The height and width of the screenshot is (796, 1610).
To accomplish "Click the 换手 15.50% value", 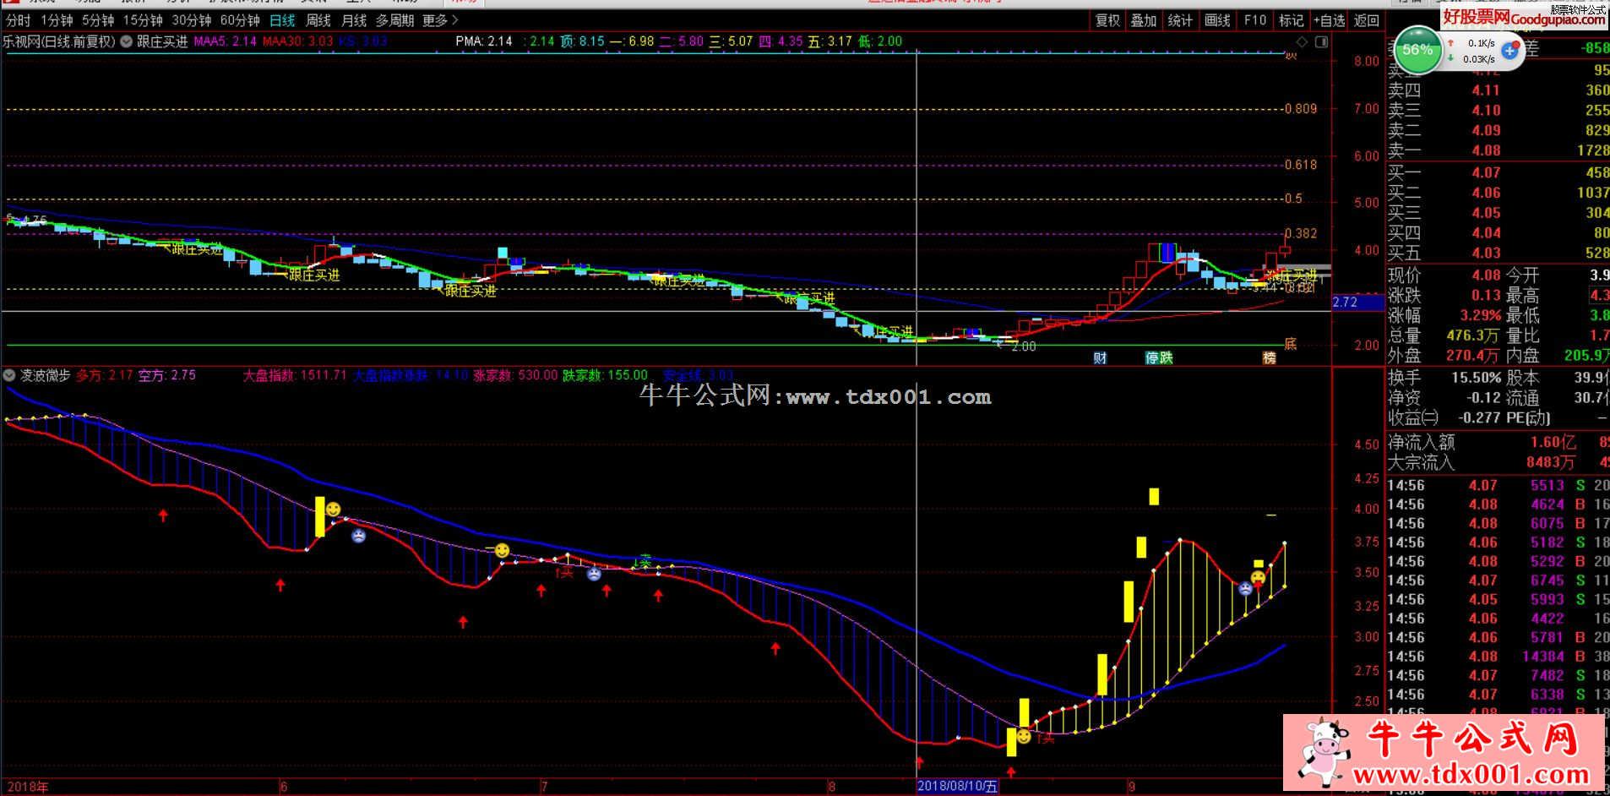I will pos(1476,378).
